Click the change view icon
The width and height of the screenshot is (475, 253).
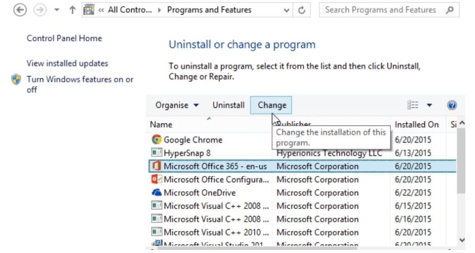[413, 105]
